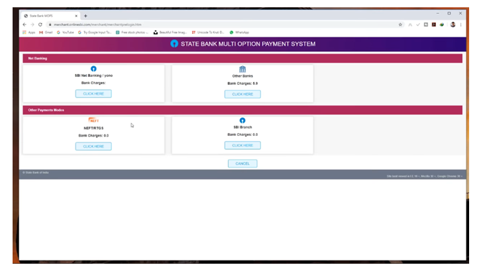Click the SBI Branch logo icon
The width and height of the screenshot is (489, 277).
click(243, 121)
